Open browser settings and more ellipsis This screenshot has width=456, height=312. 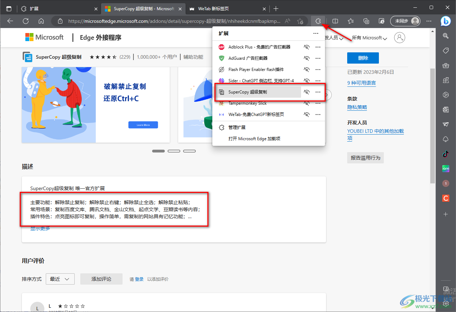[x=429, y=21]
